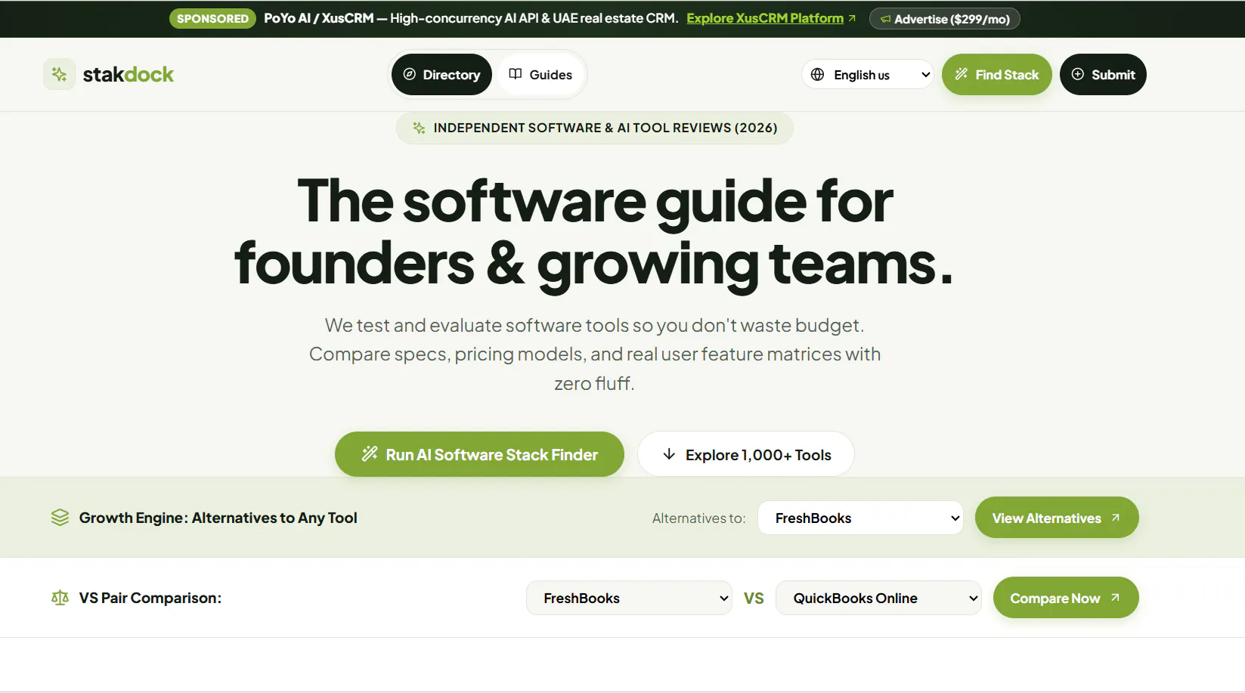Click the wand icon in Stack Finder button
This screenshot has height=693, width=1245.
coord(369,453)
